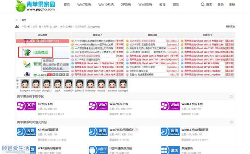Click the search magnifier icon
The image size is (250, 154).
click(x=203, y=4)
